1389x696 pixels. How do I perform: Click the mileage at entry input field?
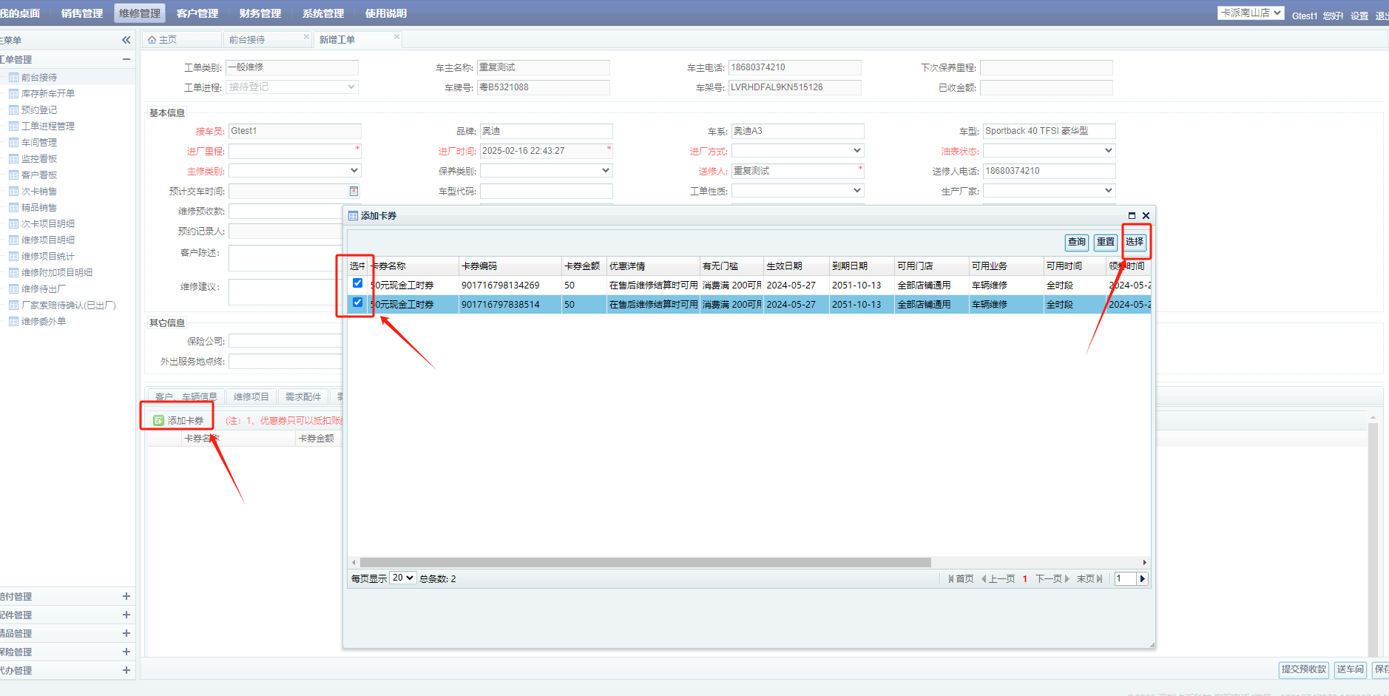coord(291,151)
